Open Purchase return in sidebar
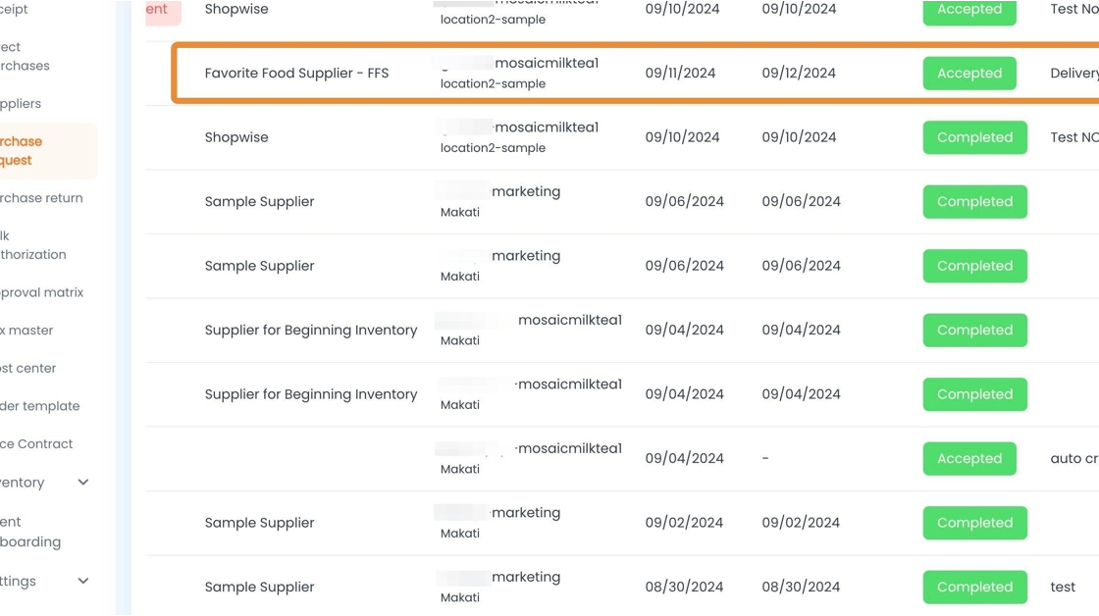 click(x=41, y=198)
